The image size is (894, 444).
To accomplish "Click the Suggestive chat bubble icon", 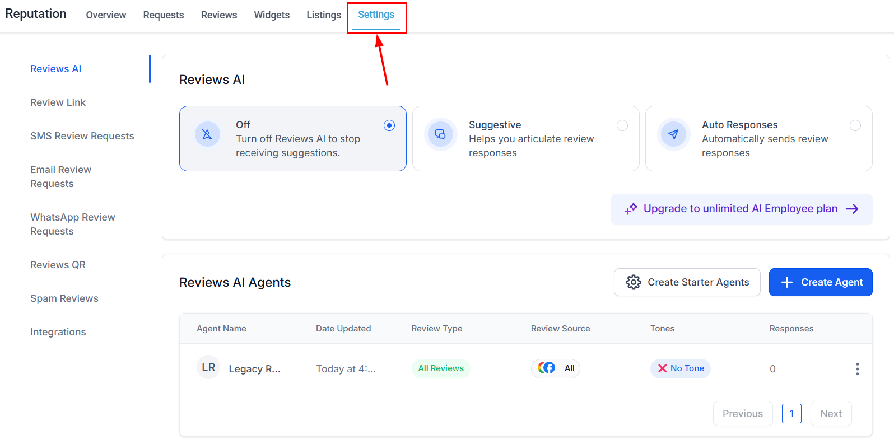I will pyautogui.click(x=441, y=134).
